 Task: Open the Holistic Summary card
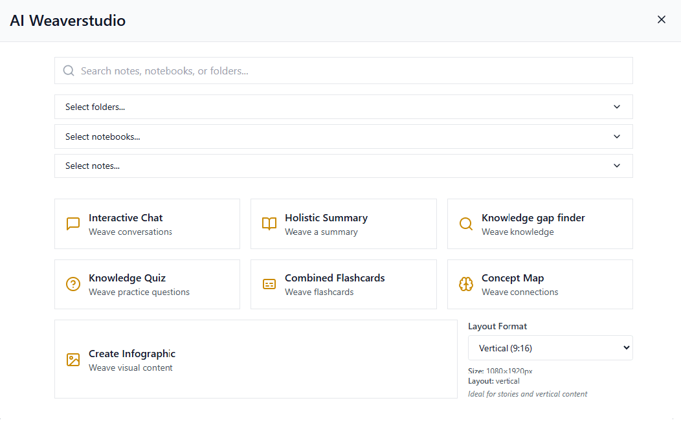click(x=344, y=224)
